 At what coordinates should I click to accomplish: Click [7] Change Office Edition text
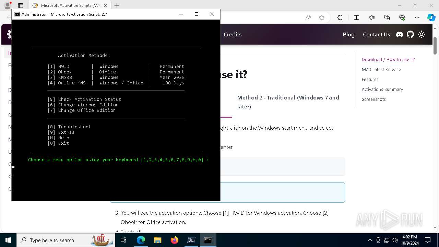(82, 110)
